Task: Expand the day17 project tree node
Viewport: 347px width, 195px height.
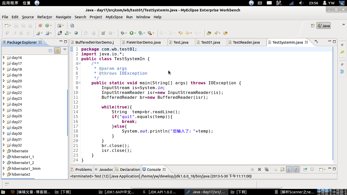Action: pos(4,63)
